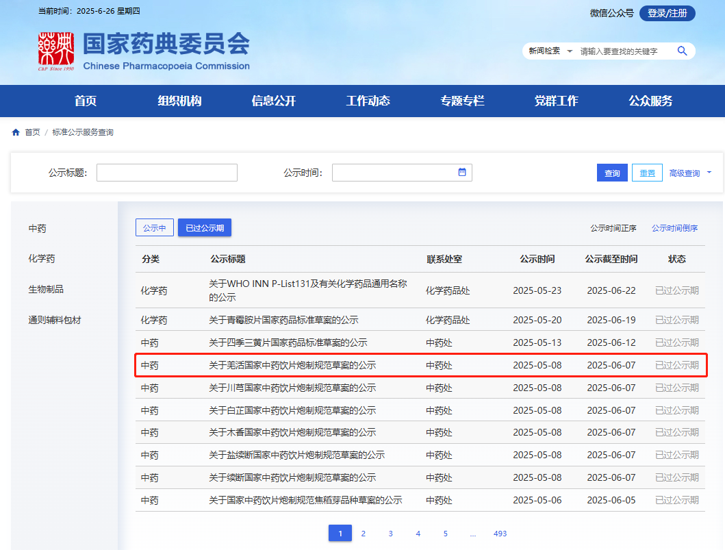Go to page 3 in pagination
Screen dimensions: 725x550
(390, 534)
